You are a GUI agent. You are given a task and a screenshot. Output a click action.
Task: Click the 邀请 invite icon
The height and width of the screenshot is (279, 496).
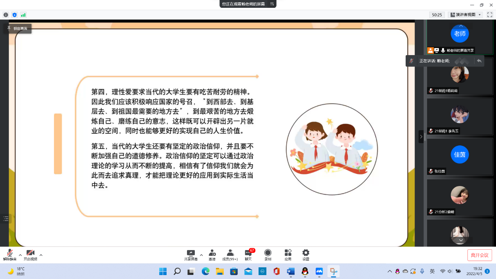point(212,255)
